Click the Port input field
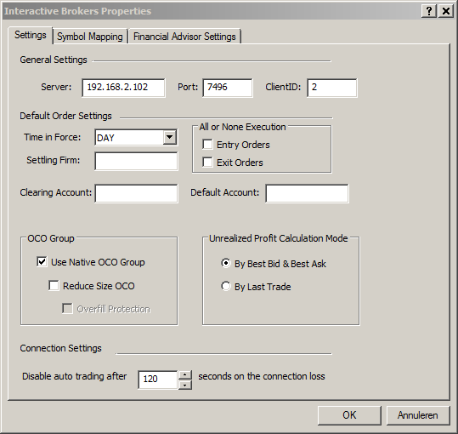 pos(227,88)
